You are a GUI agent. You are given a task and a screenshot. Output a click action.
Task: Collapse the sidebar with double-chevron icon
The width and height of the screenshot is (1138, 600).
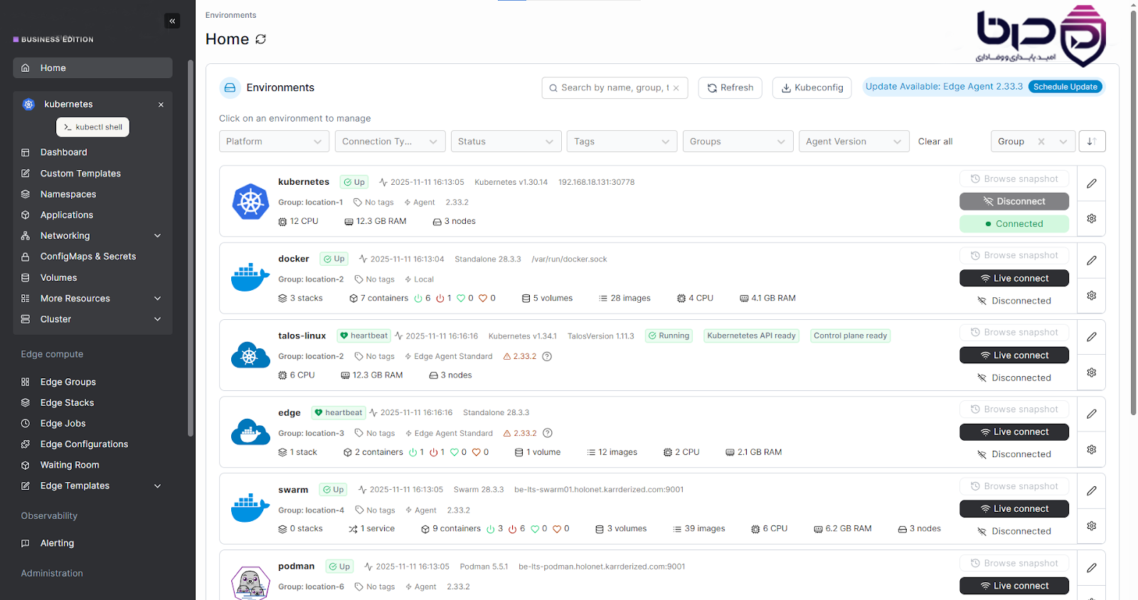pyautogui.click(x=172, y=21)
